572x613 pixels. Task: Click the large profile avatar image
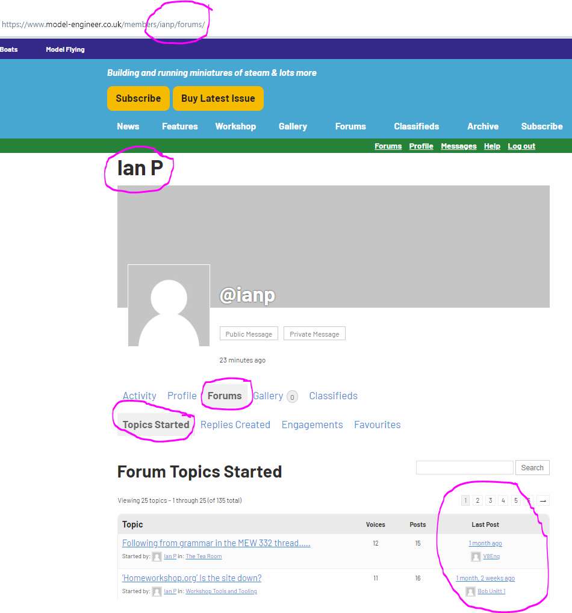coord(169,305)
